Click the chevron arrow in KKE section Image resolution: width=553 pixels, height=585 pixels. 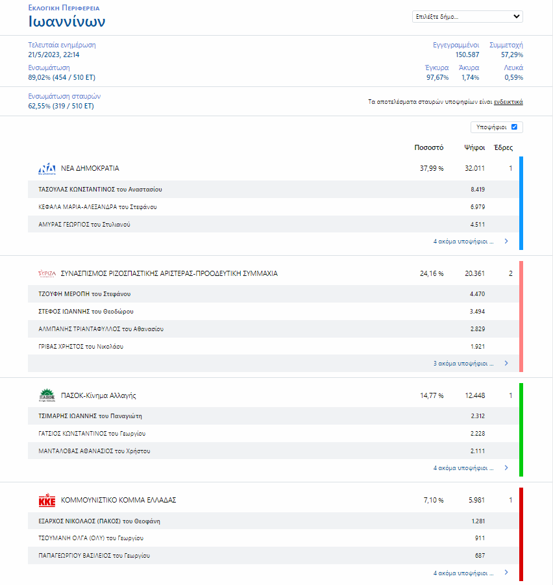click(506, 573)
